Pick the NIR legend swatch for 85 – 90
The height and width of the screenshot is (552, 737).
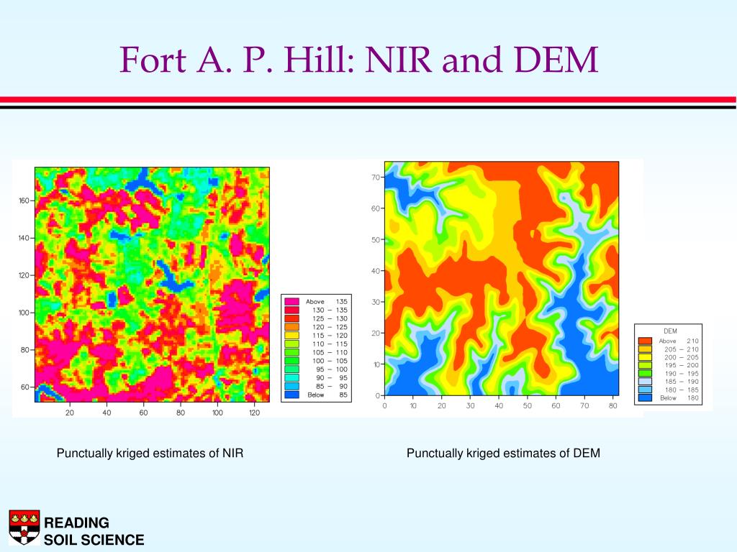292,386
